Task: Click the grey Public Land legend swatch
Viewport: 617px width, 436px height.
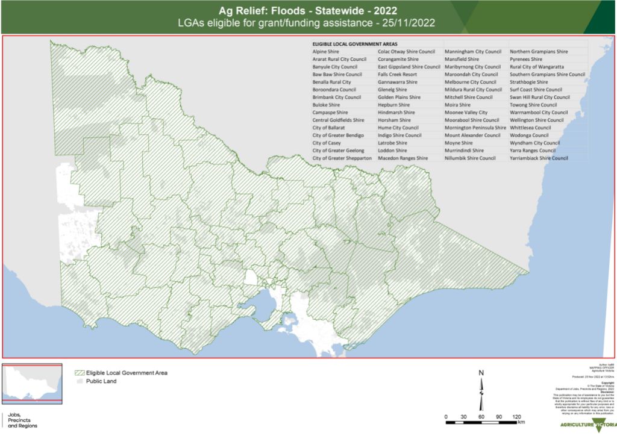Action: (79, 381)
